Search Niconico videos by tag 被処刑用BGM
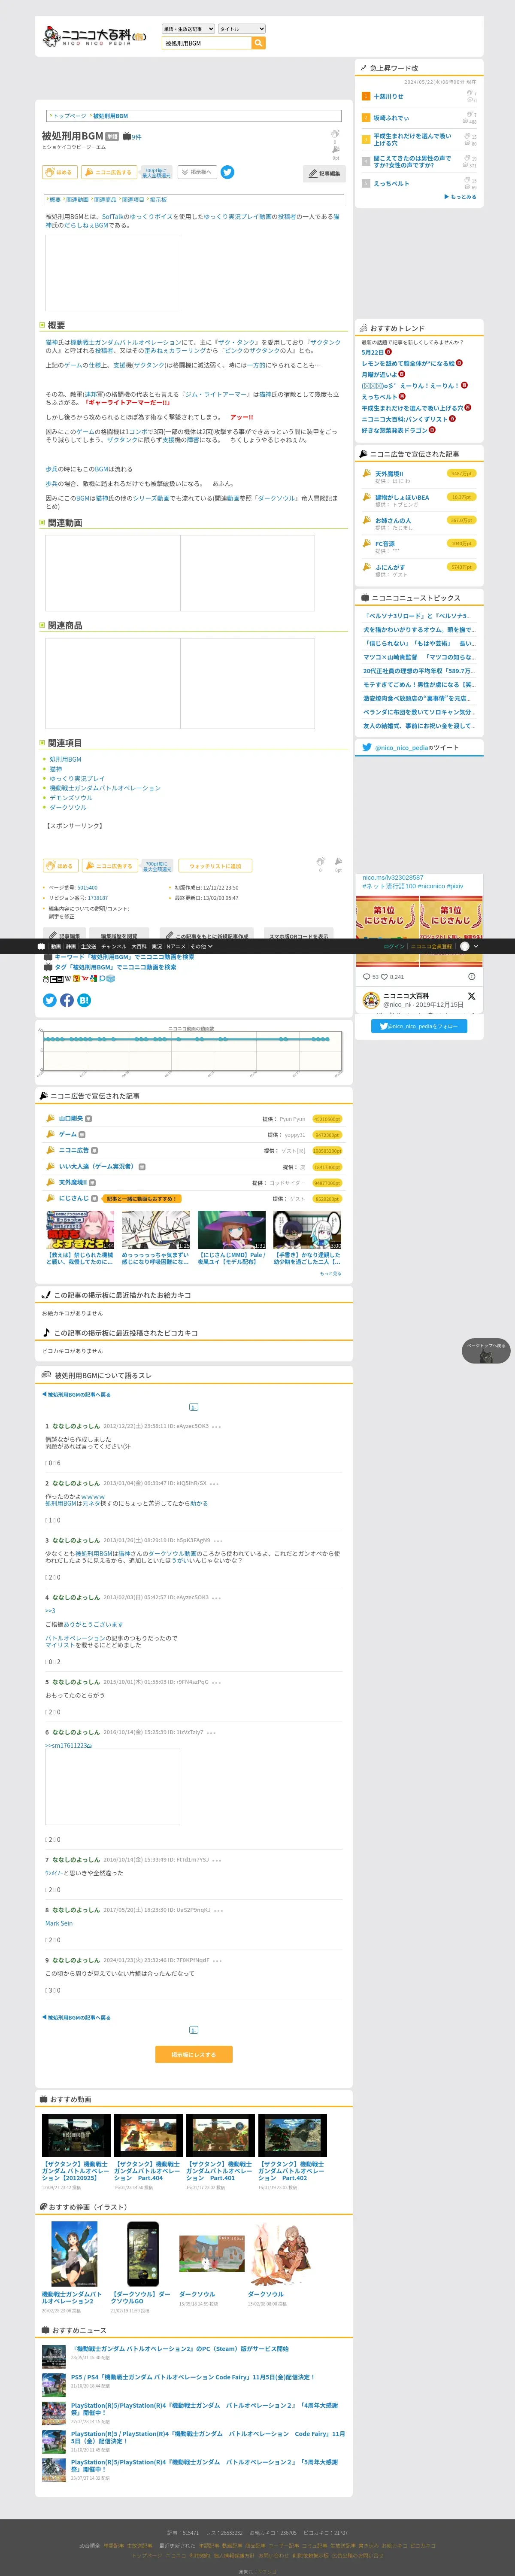Viewport: 515px width, 2576px height. coord(115,967)
